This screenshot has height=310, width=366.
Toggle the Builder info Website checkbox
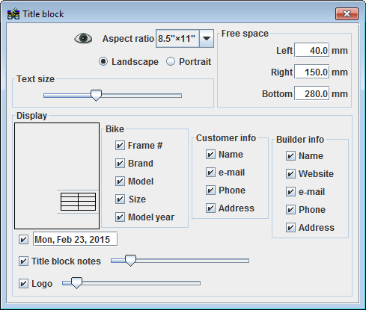tap(290, 173)
